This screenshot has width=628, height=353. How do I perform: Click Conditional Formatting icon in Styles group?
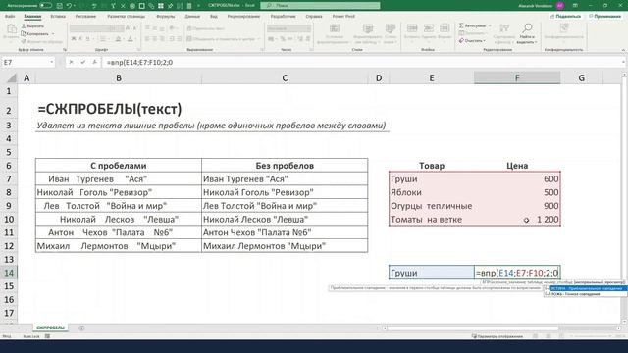334,28
